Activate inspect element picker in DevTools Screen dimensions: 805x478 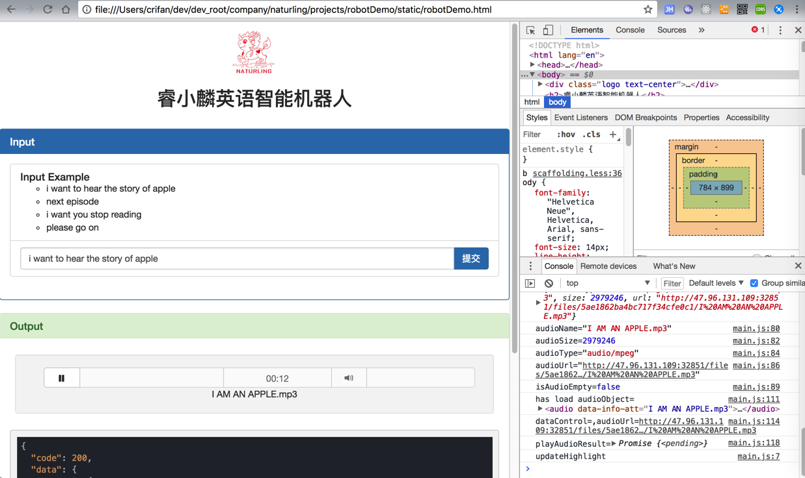pyautogui.click(x=530, y=31)
